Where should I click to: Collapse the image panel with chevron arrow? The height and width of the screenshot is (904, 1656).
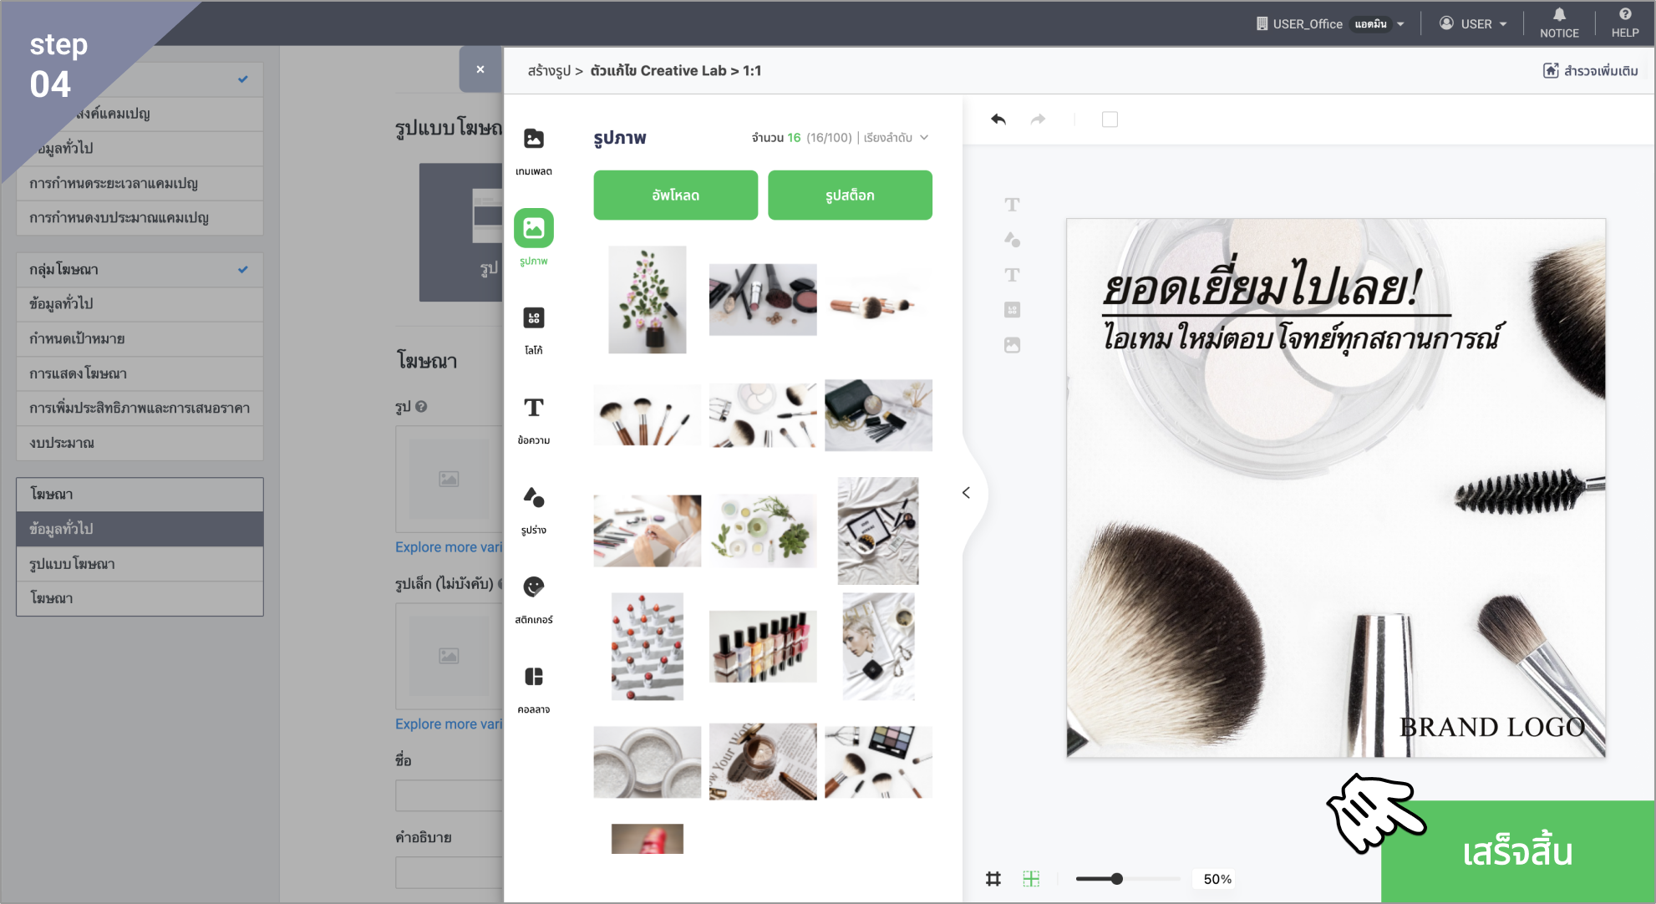[x=966, y=493]
